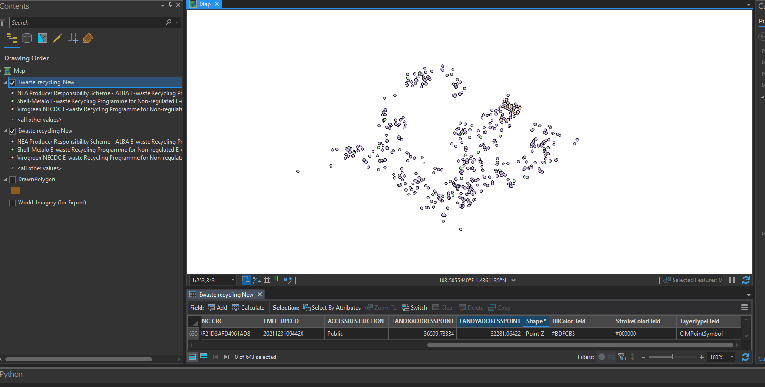Image resolution: width=765 pixels, height=387 pixels.
Task: Select the Ewaste recycling New table tab
Action: coord(226,295)
